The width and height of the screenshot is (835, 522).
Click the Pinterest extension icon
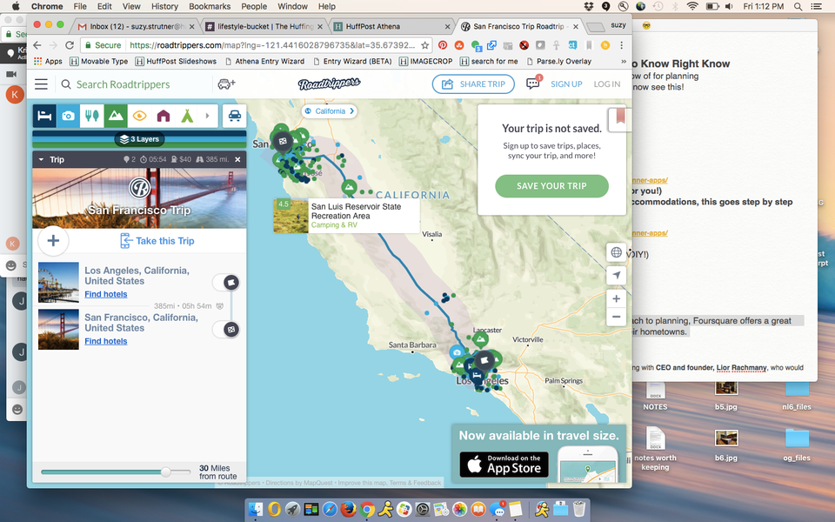click(x=443, y=45)
